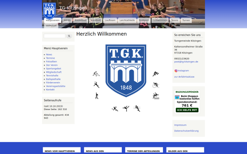Click the Bildungsspender shop icon
The width and height of the screenshot is (247, 154).
coord(177,97)
